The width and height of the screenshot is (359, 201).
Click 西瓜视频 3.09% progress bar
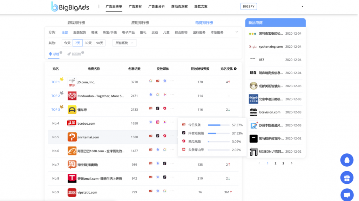point(219,141)
